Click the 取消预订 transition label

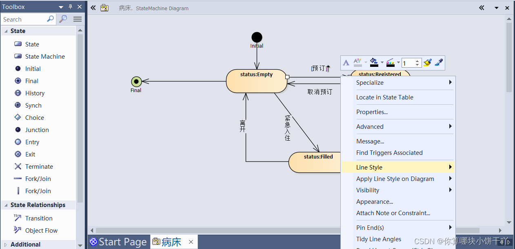[x=320, y=92]
